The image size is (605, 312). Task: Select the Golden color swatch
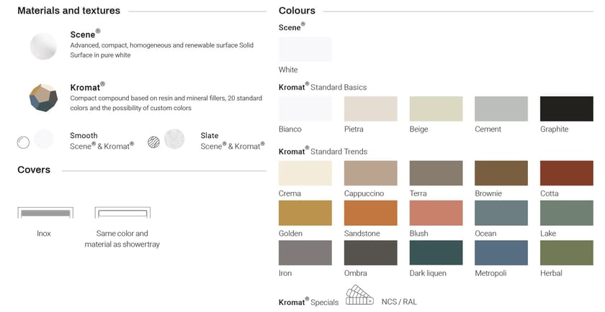pos(305,213)
